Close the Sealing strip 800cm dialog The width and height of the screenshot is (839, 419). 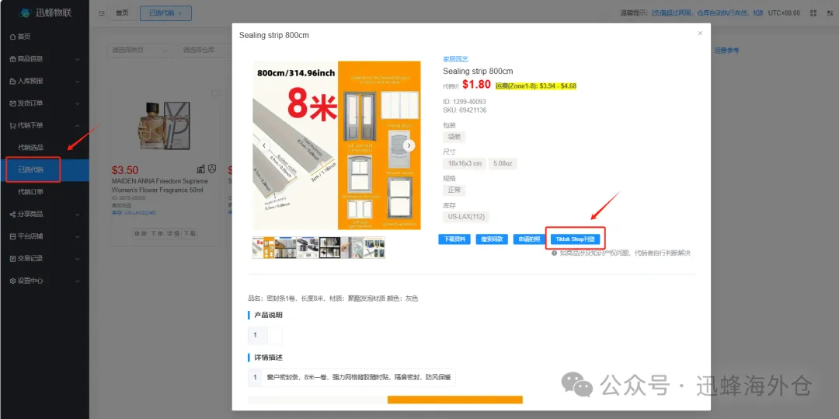click(700, 33)
